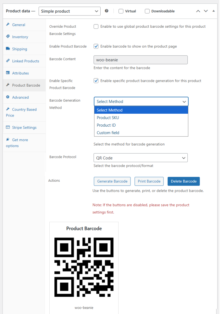Click the Override Product Barcode Settings label

click(63, 30)
